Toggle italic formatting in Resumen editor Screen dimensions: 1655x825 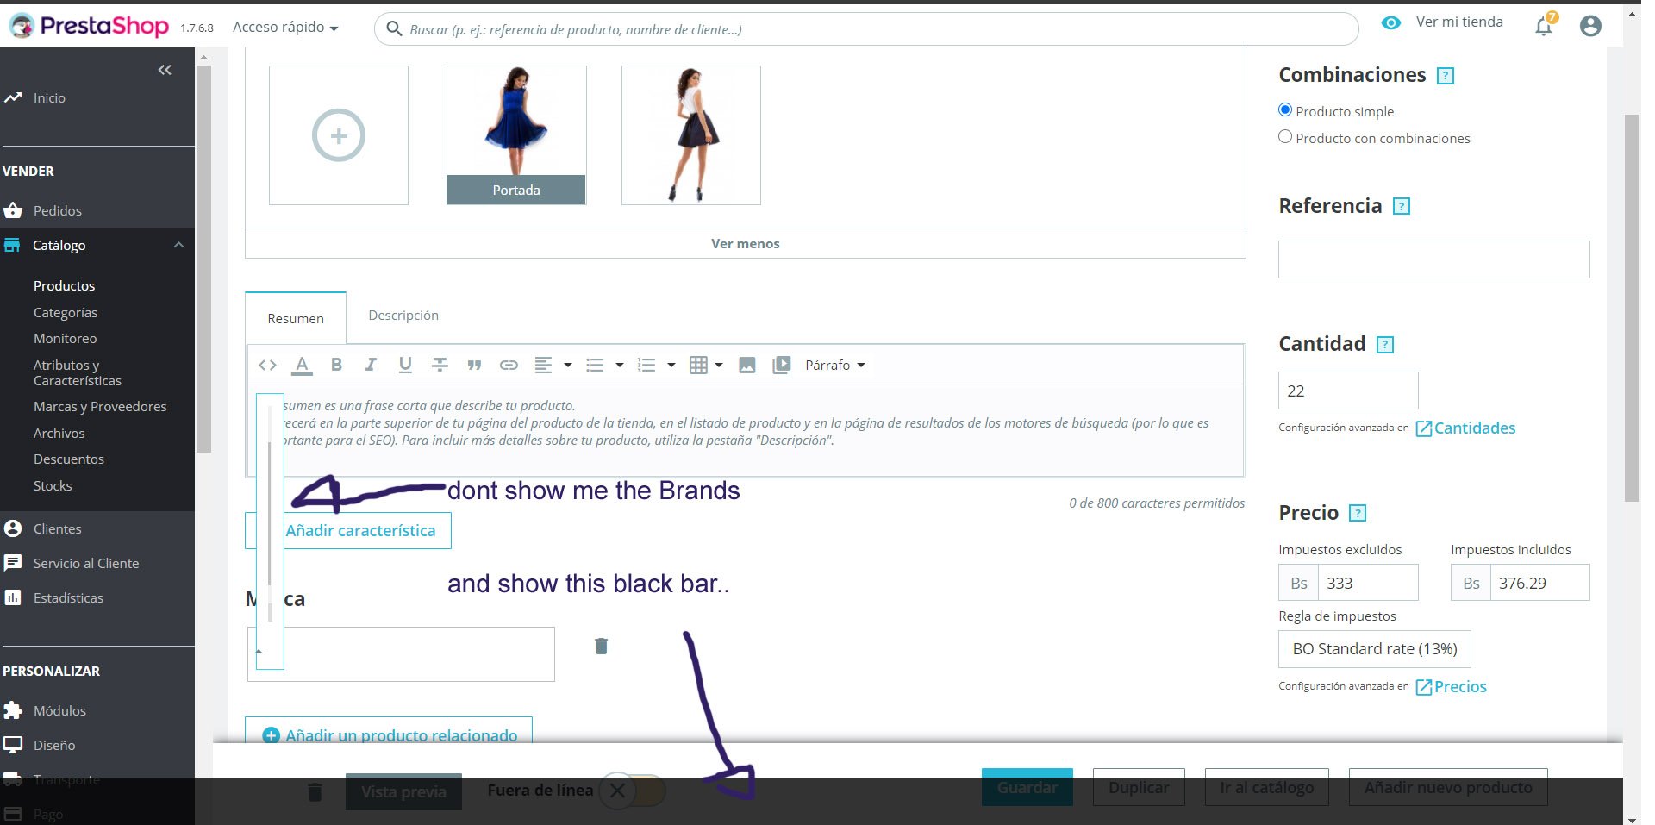371,365
